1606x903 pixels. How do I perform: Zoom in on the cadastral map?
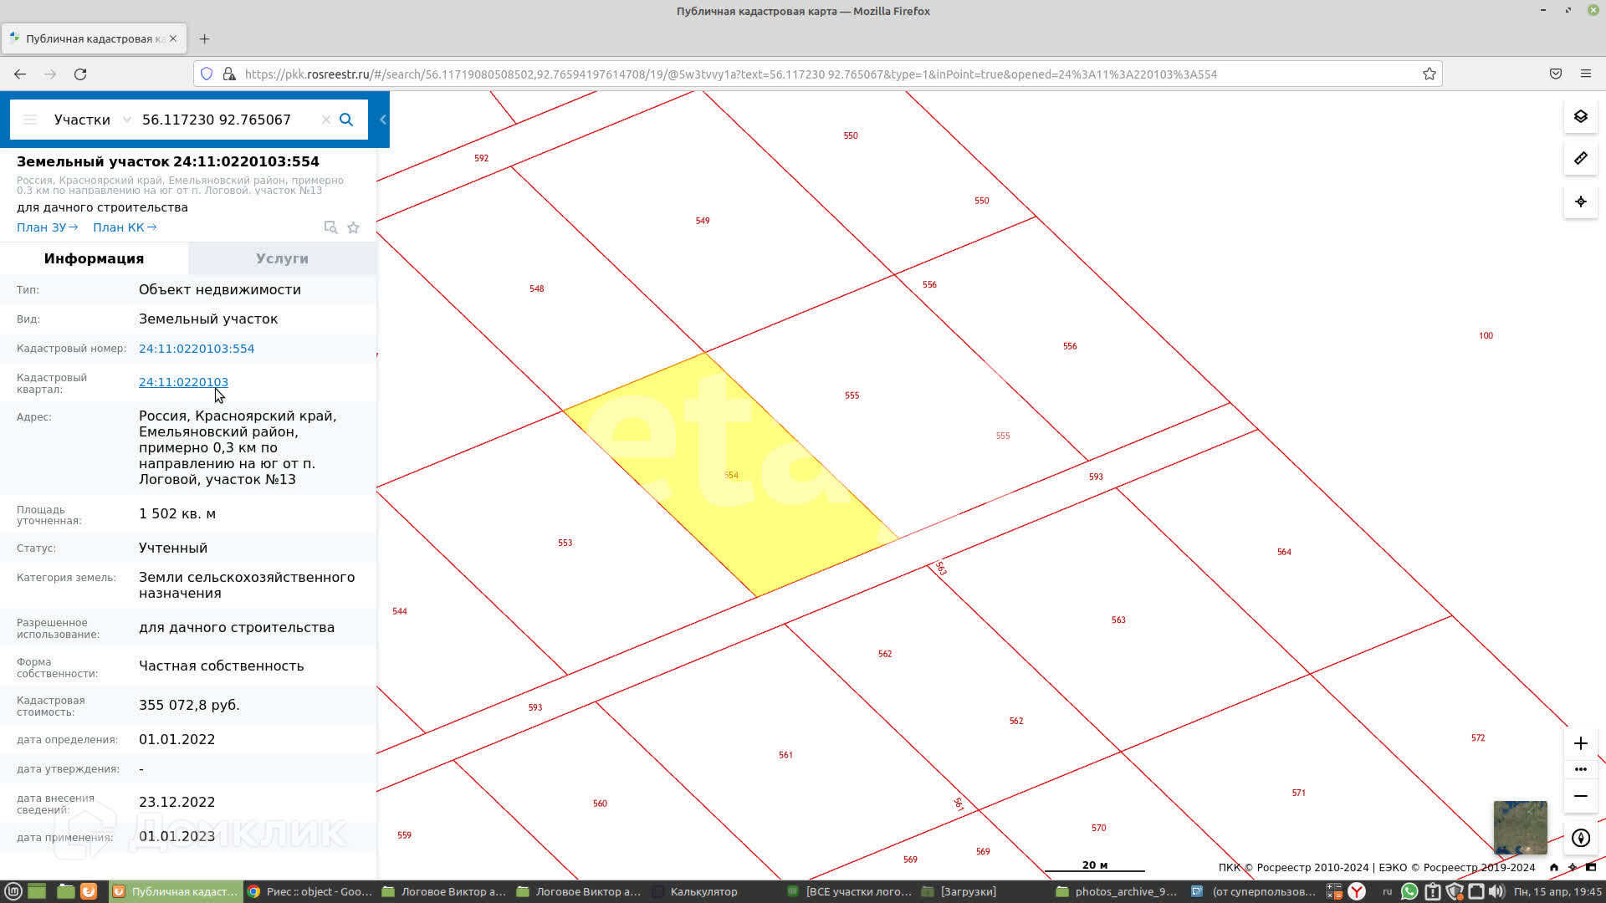tap(1580, 743)
